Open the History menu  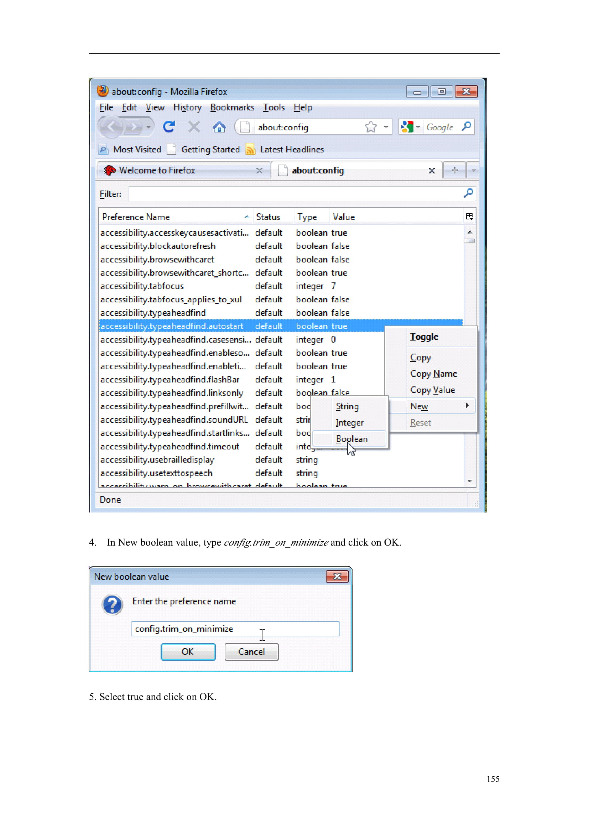pos(187,108)
